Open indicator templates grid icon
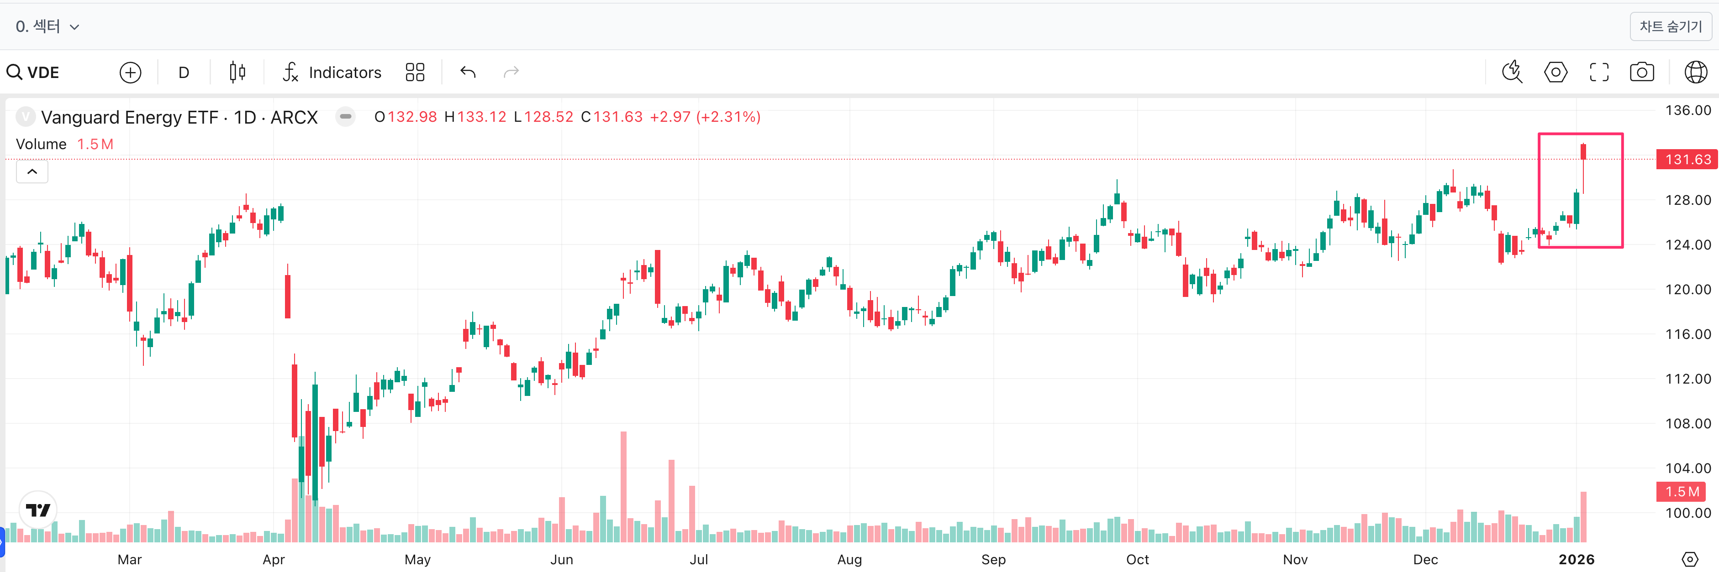 pos(414,72)
